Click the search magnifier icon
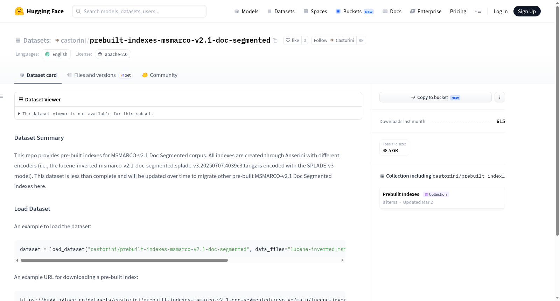560x301 pixels. [78, 11]
